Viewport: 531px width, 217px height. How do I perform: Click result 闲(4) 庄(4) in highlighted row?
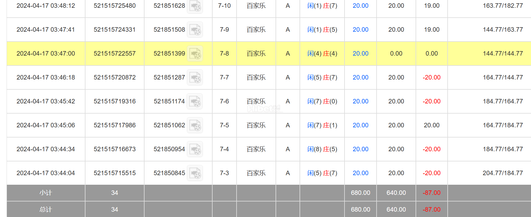tap(322, 54)
